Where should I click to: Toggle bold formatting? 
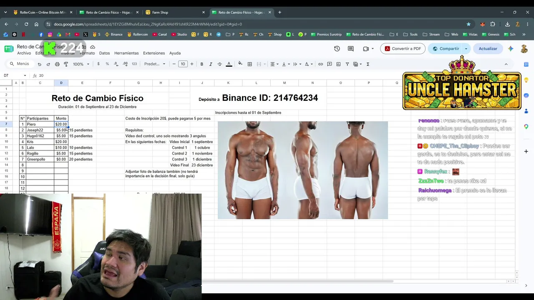(x=202, y=64)
